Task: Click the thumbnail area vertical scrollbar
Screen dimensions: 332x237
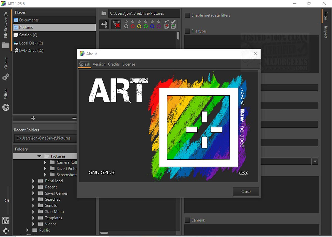Action: tap(178, 36)
